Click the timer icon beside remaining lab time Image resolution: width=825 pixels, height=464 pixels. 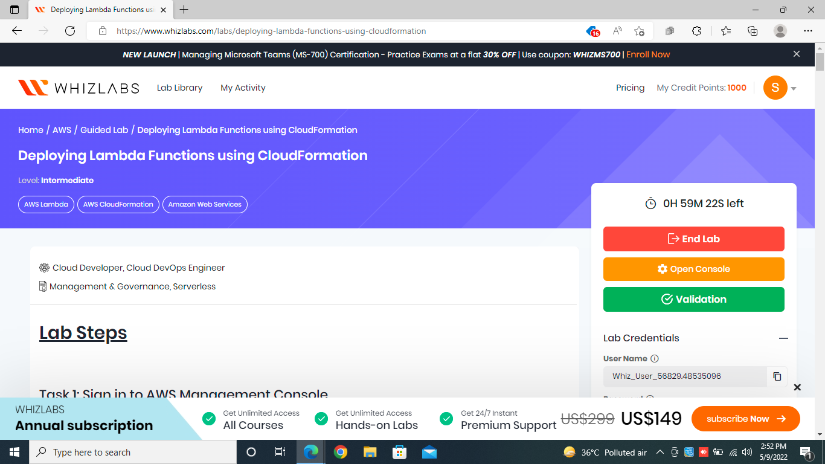[650, 203]
